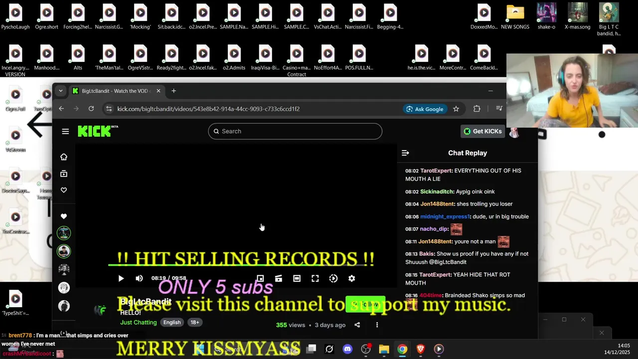Click Bakis username in chat
This screenshot has width=638, height=359.
click(x=427, y=254)
